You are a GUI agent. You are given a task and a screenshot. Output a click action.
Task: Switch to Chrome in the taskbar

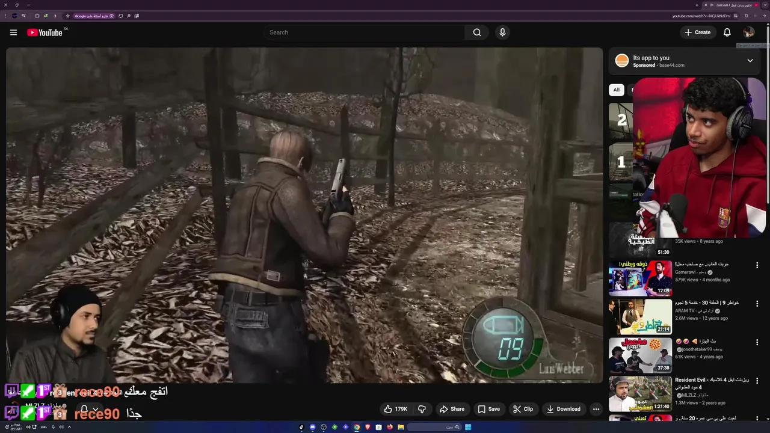[x=357, y=427]
